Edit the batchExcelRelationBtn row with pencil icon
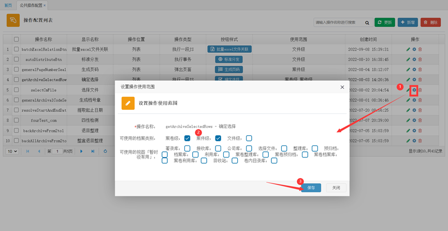 pyautogui.click(x=408, y=49)
